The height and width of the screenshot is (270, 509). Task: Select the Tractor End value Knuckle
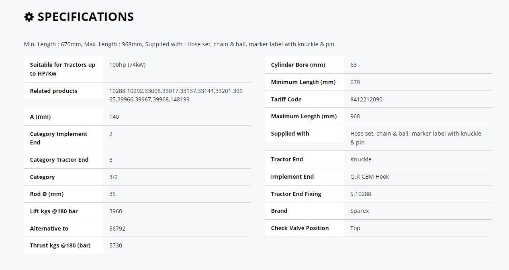click(x=361, y=159)
